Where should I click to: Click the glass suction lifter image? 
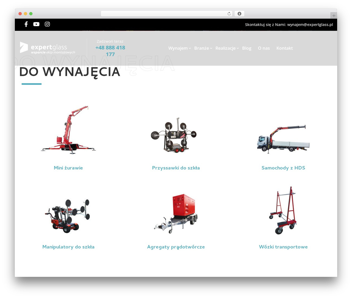[174, 135]
